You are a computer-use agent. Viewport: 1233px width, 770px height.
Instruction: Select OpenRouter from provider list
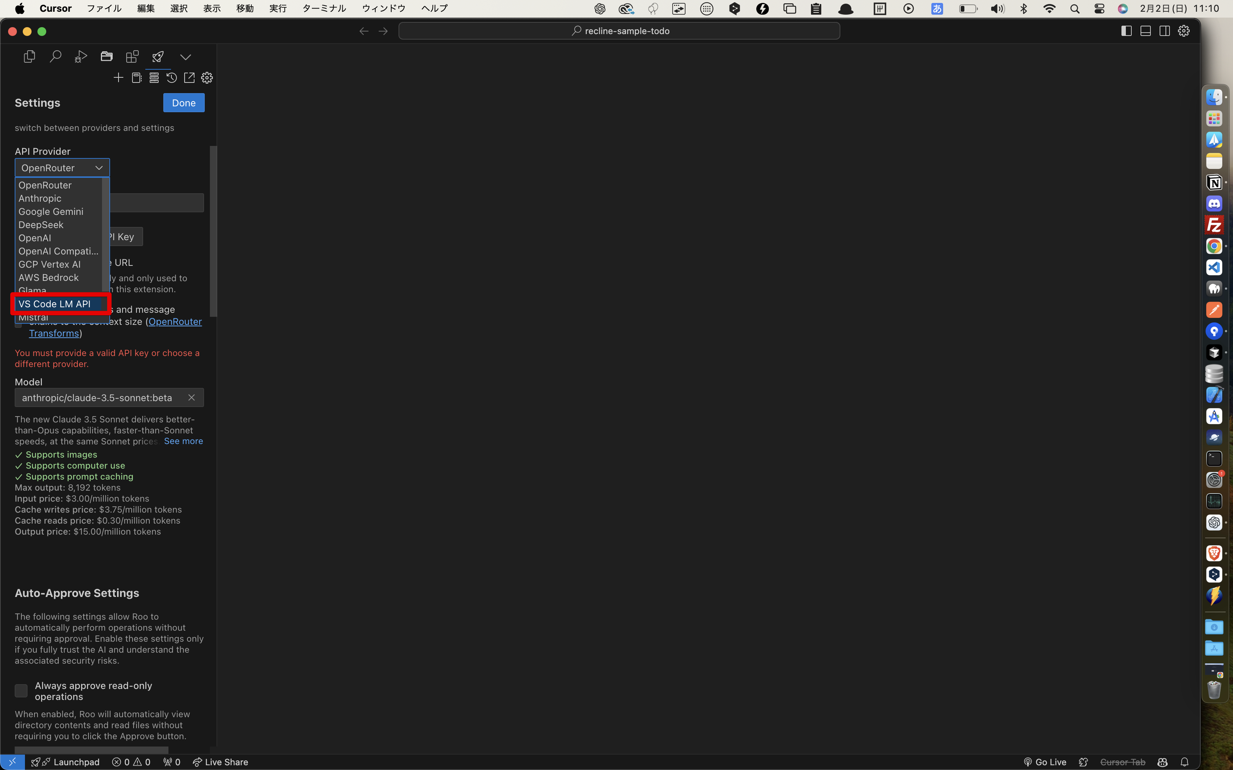pyautogui.click(x=59, y=185)
